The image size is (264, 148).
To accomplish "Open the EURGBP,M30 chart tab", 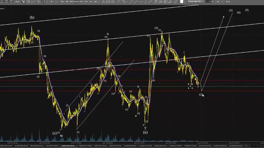I will click(x=130, y=146).
